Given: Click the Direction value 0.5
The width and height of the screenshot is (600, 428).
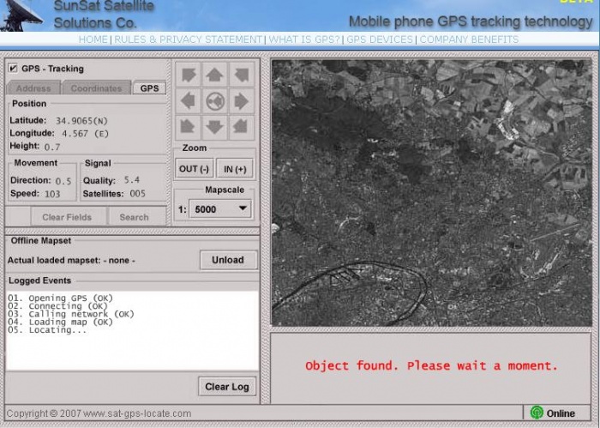Looking at the screenshot, I should (63, 182).
